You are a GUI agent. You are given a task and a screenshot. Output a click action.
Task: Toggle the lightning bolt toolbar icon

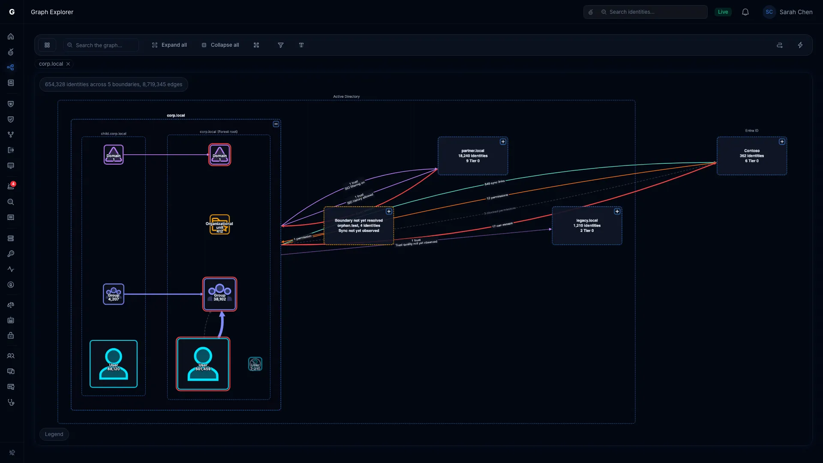click(x=800, y=45)
